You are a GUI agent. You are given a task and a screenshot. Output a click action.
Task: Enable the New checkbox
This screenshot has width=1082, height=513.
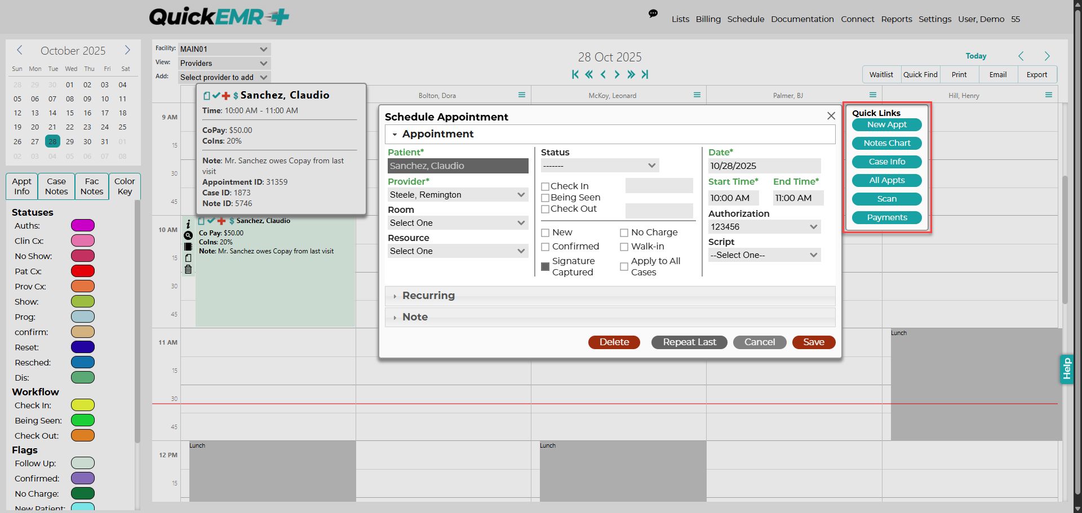pos(545,233)
